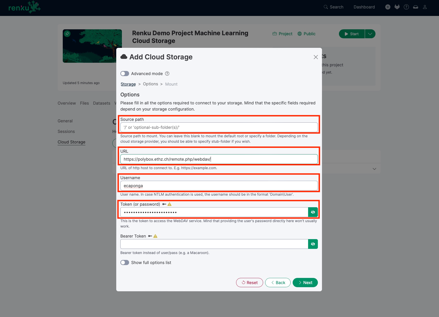Select the Options breadcrumb step
Screen dimensions: 439x317
[150, 84]
